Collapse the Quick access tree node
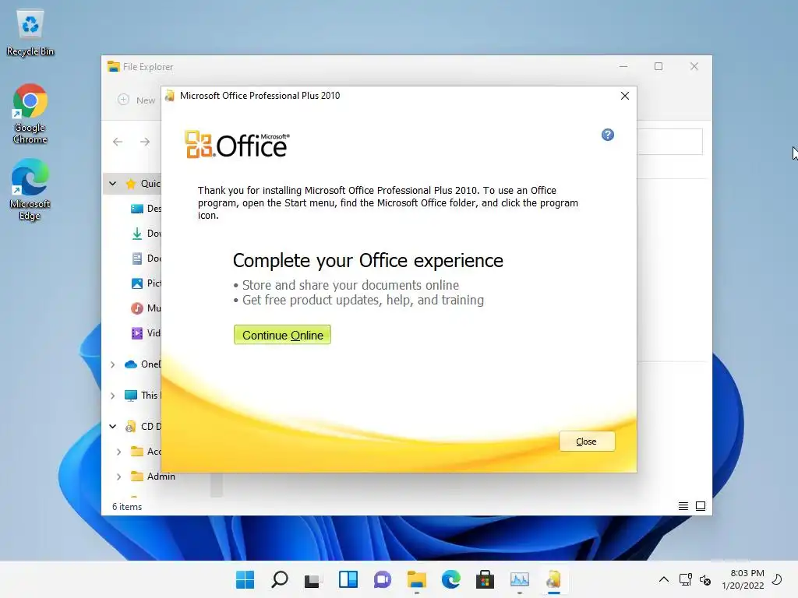The image size is (798, 598). coord(112,184)
